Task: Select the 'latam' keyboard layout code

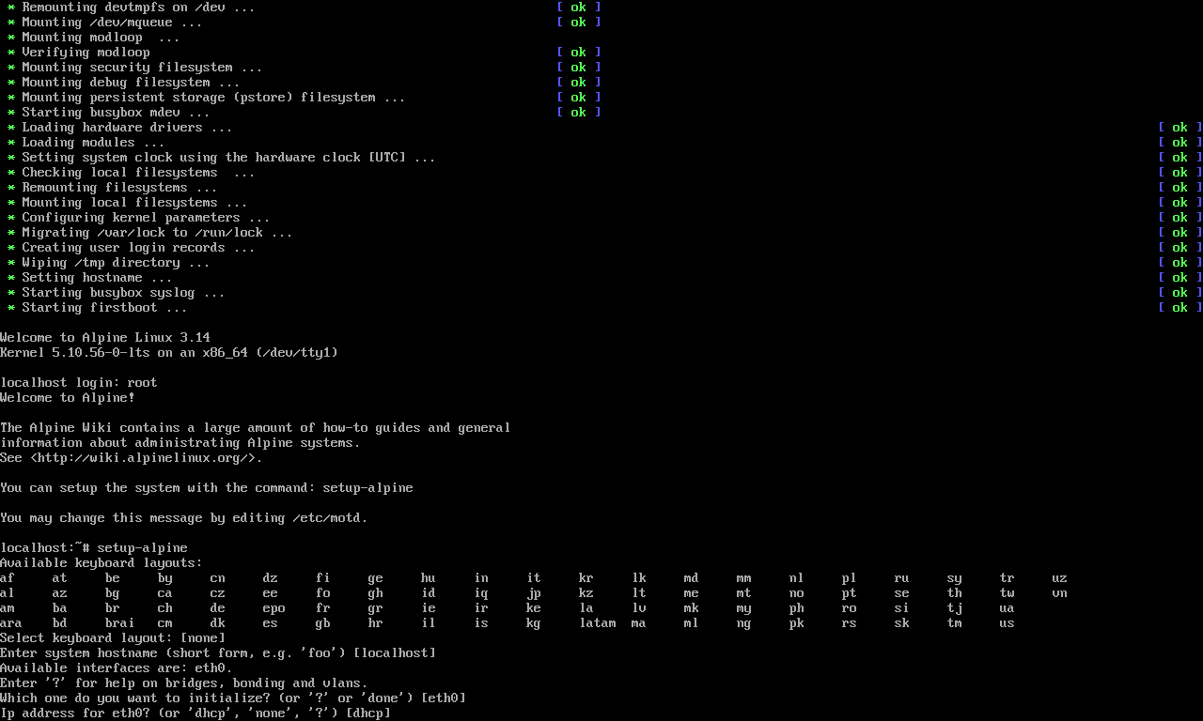Action: (x=598, y=622)
